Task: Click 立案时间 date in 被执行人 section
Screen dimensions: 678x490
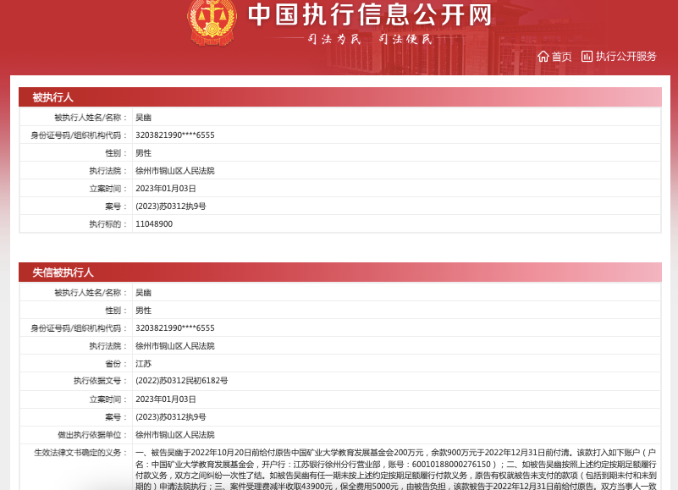Action: [x=165, y=189]
